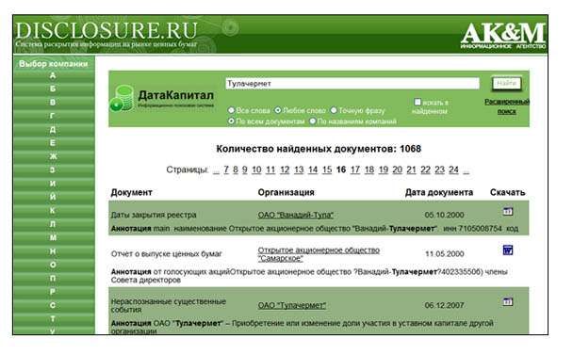The height and width of the screenshot is (355, 573).
Task: Go to results page 12
Action: [x=285, y=169]
